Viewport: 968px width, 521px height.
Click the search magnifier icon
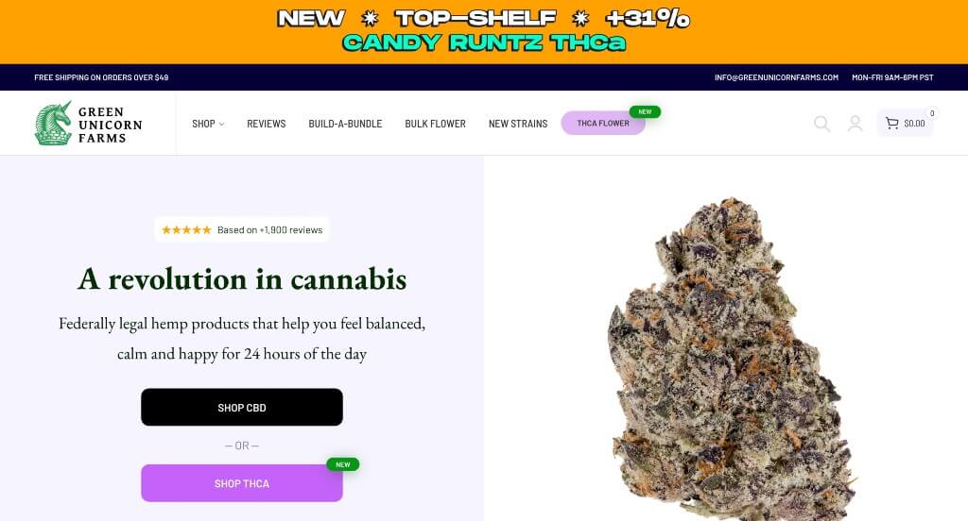(x=821, y=124)
